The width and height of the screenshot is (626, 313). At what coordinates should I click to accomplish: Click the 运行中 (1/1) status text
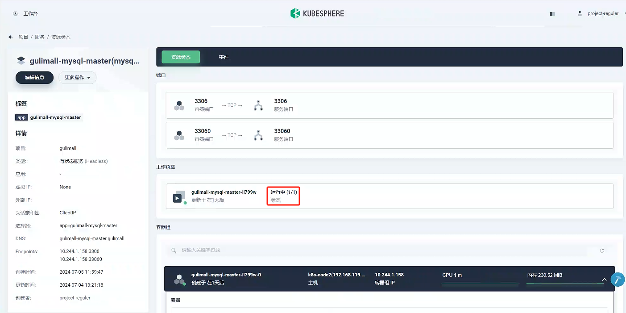tap(284, 192)
